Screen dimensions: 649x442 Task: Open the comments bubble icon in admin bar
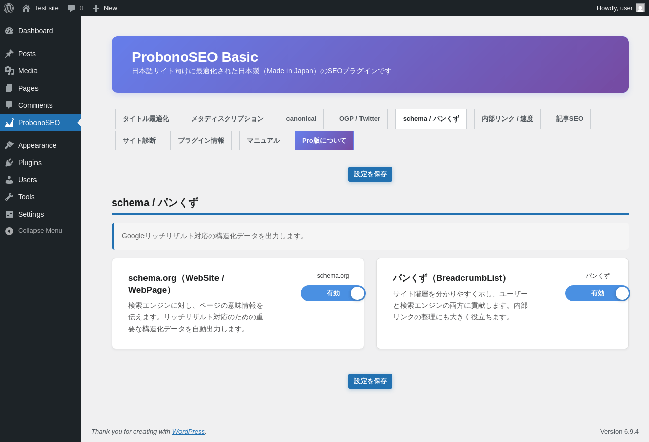[71, 8]
